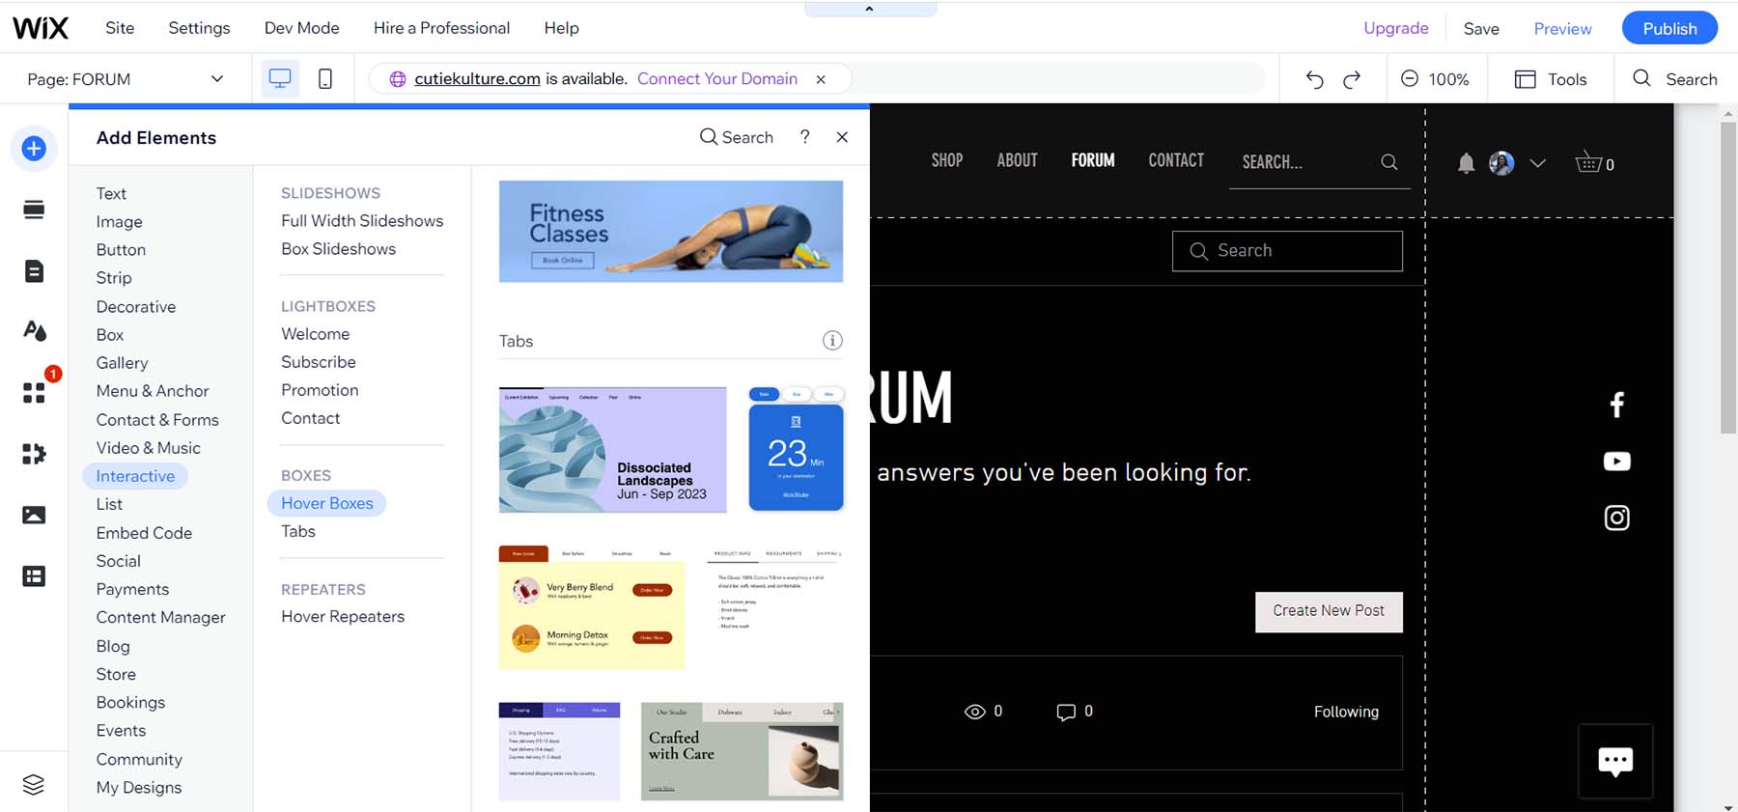The width and height of the screenshot is (1738, 812).
Task: Click Create New Post button
Action: point(1329,611)
